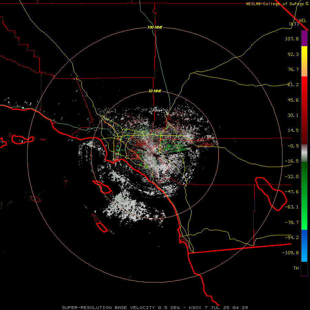Click the 76.7 velocity scale value
This screenshot has height=310, width=310.
click(293, 69)
